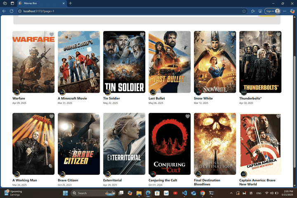Click the Snow White rating badge
This screenshot has width=297, height=198.
tap(198, 92)
